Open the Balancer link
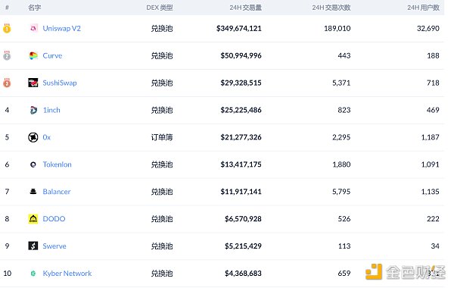Viewport: 454px width, 288px height. pos(57,192)
